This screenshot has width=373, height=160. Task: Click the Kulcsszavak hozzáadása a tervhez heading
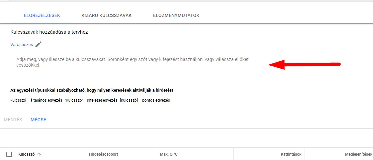49,32
